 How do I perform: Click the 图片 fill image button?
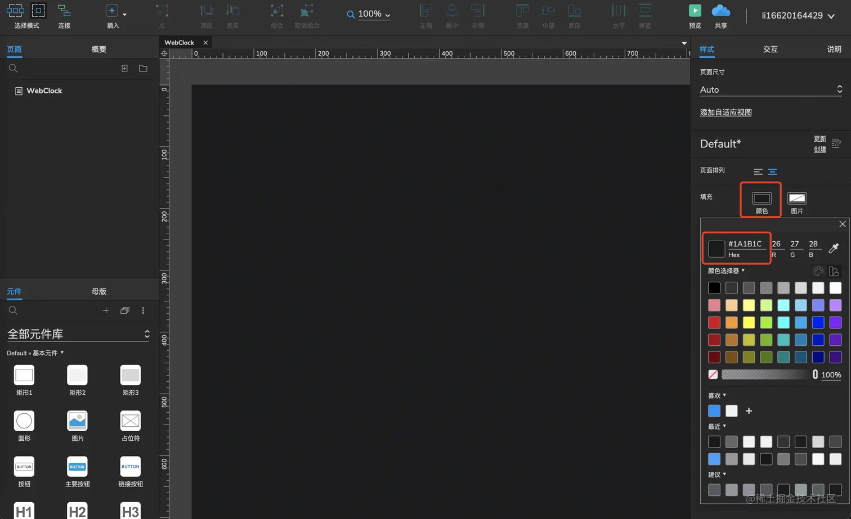click(x=797, y=198)
